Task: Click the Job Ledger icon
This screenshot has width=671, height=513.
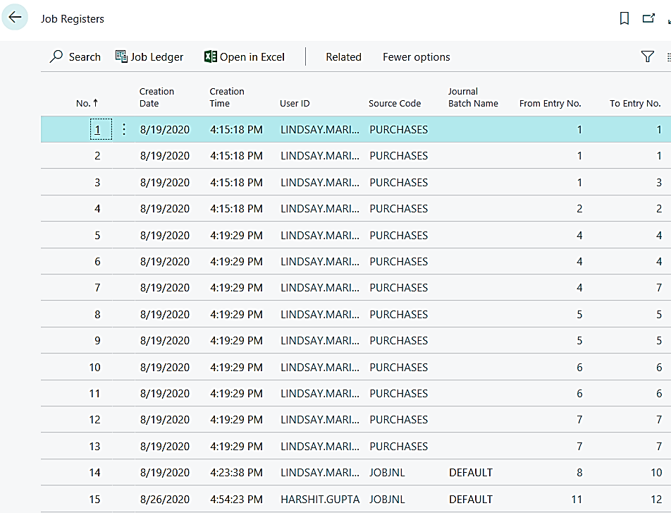Action: pyautogui.click(x=121, y=57)
